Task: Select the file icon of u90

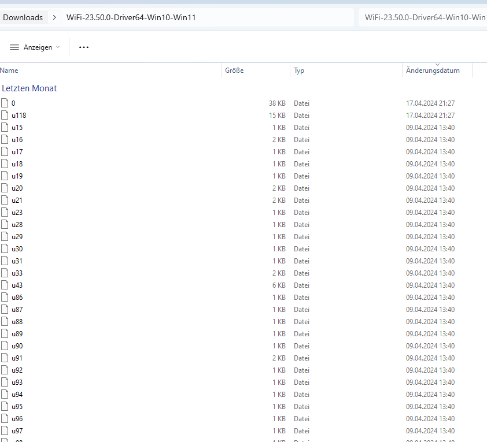Action: click(5, 346)
